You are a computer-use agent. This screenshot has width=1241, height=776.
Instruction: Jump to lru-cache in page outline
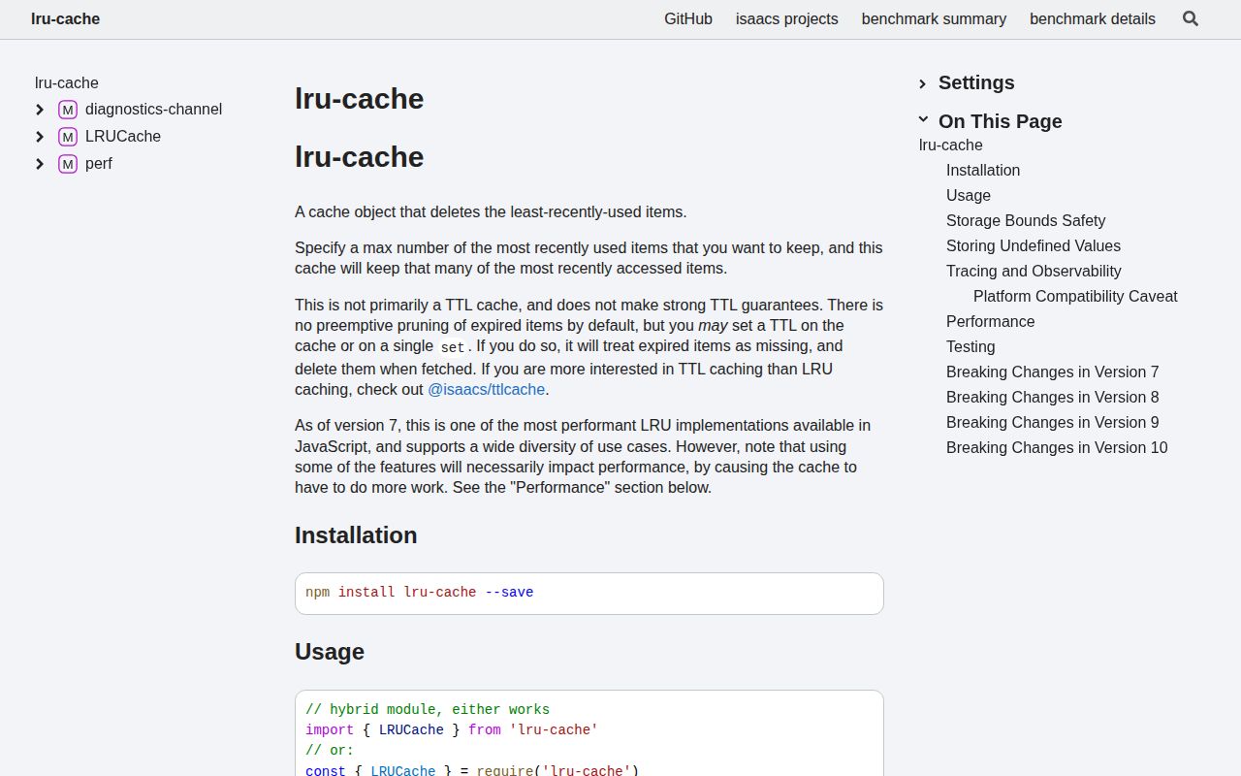click(x=951, y=145)
